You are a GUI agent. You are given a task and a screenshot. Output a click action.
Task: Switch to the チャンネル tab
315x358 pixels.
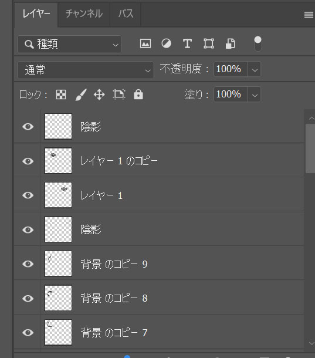[x=84, y=13]
